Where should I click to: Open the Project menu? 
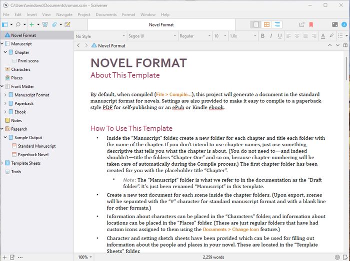(x=84, y=14)
